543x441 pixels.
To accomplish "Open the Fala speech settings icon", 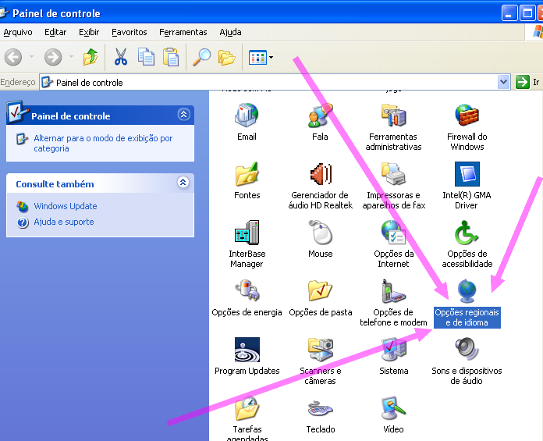I will pos(320,115).
